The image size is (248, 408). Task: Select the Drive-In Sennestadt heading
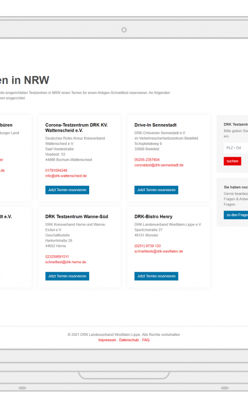coord(155,125)
